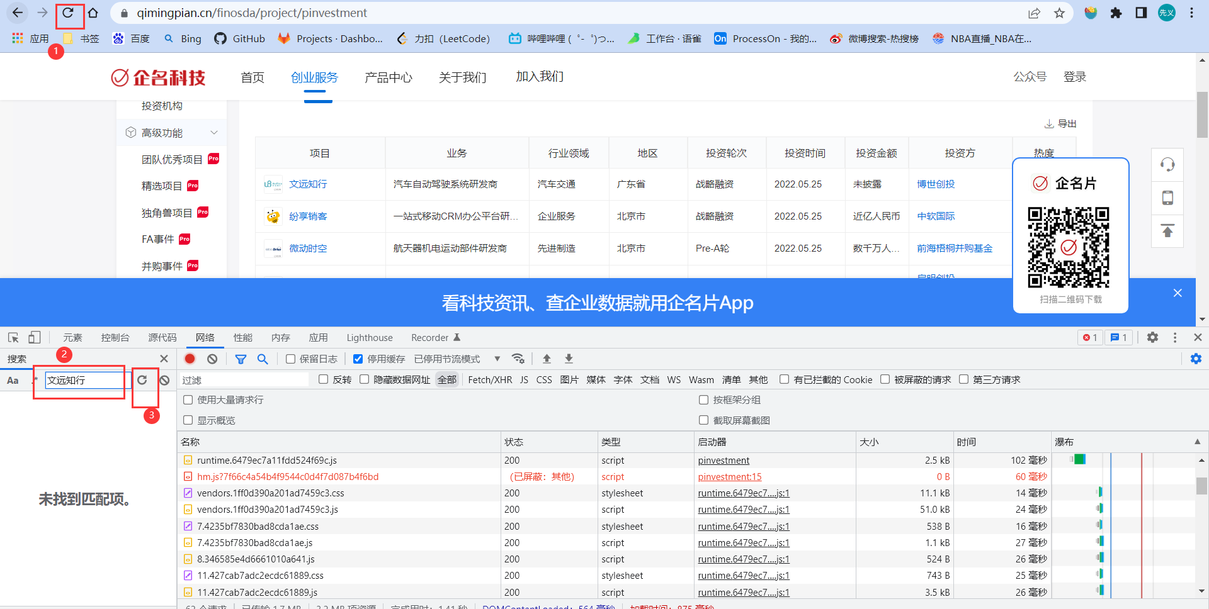Enable 隐藏数据网址 checkbox

pos(364,379)
